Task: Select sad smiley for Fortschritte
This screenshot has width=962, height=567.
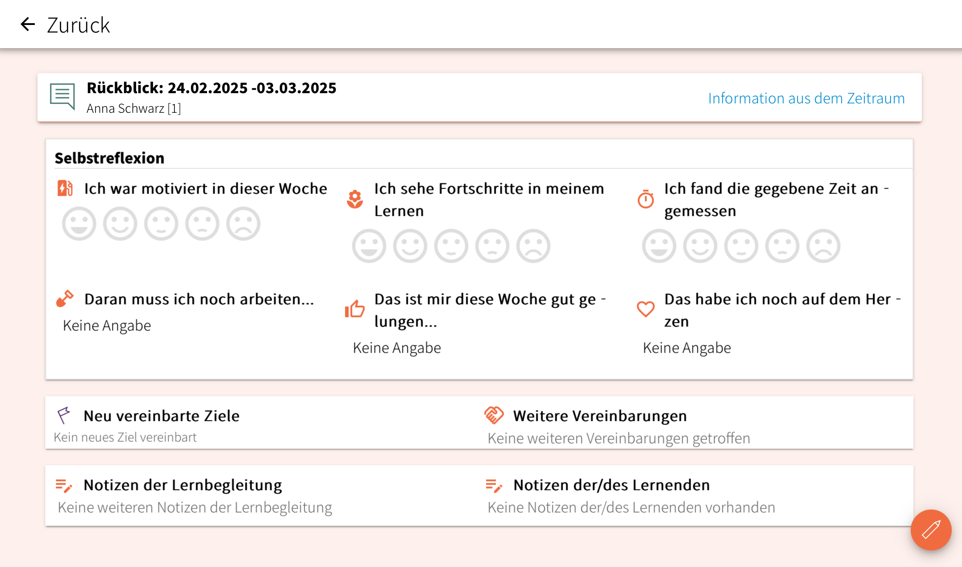Action: point(533,246)
